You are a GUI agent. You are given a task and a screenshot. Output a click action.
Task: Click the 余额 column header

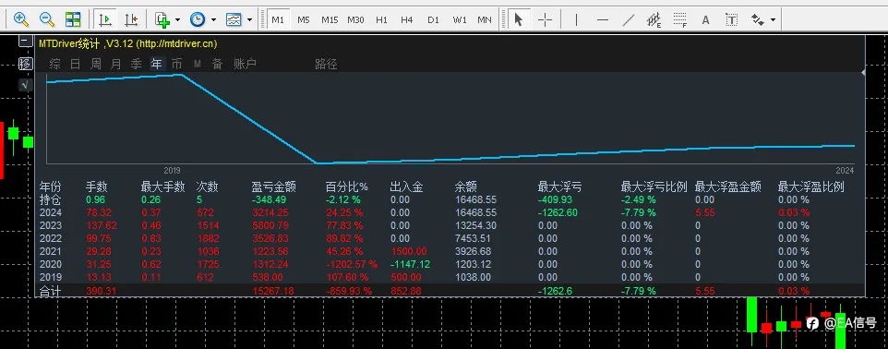click(465, 187)
